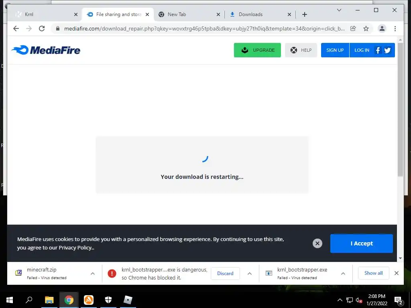
Task: Click the red danger warning icon
Action: pyautogui.click(x=112, y=274)
